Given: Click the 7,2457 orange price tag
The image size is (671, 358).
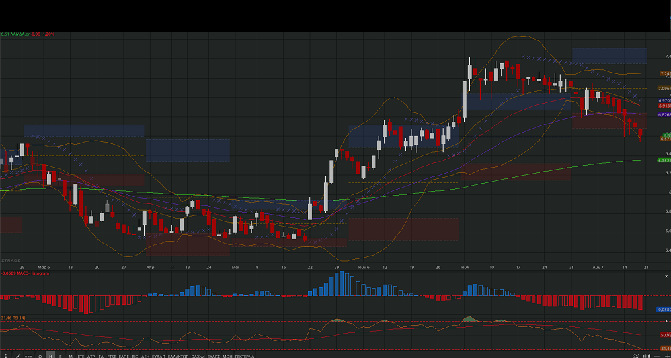Looking at the screenshot, I should (x=666, y=73).
